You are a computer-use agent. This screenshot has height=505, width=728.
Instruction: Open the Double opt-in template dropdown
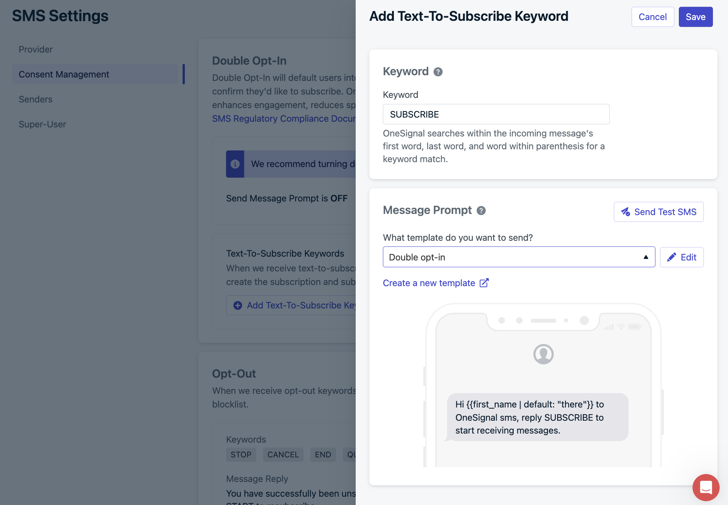click(x=519, y=257)
